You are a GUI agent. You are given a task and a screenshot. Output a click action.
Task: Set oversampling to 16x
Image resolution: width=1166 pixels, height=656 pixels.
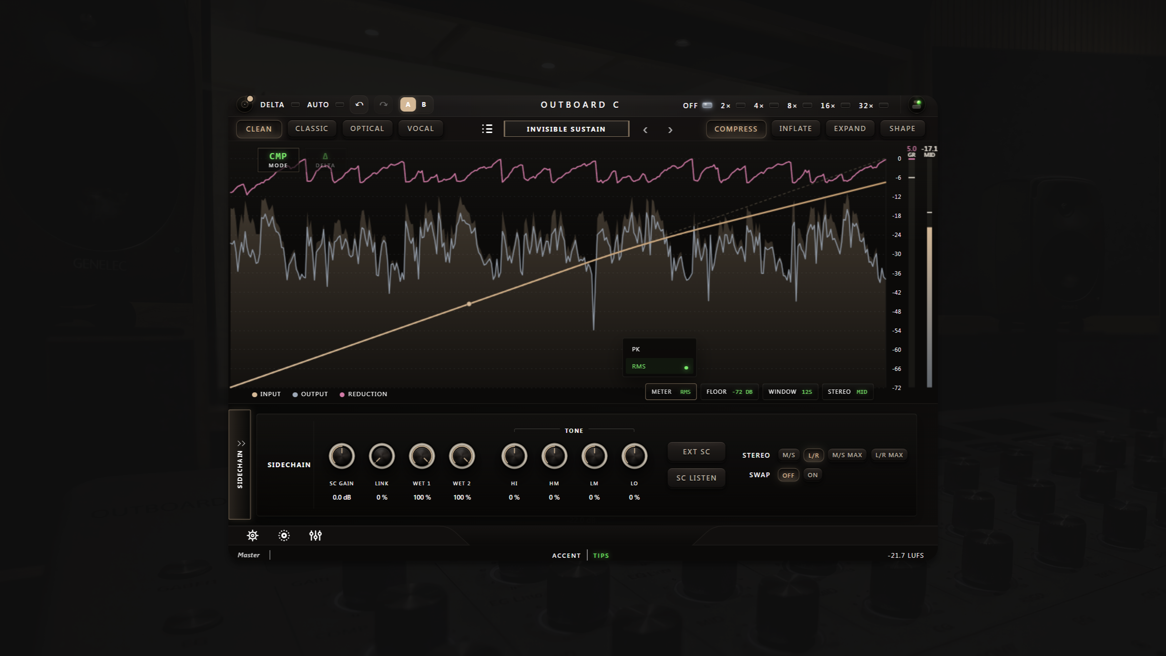coord(846,105)
